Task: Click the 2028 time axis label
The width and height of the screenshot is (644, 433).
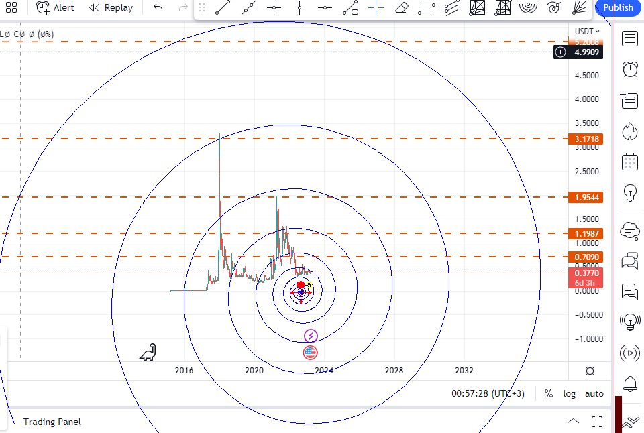Action: [394, 371]
